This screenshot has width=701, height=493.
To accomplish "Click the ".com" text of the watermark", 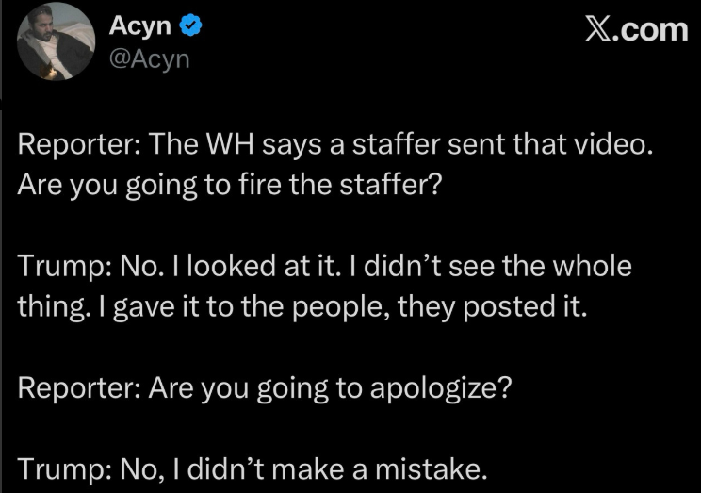I will tap(655, 30).
